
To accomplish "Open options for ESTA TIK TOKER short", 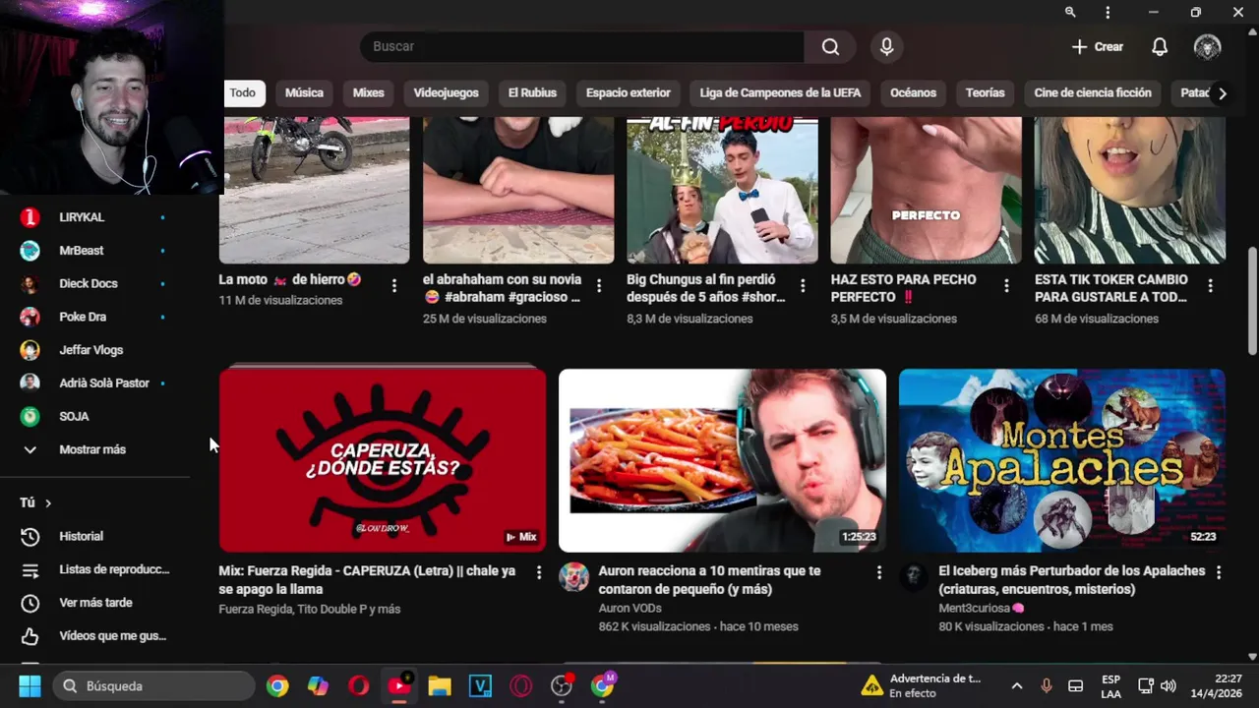I will pos(1211,285).
